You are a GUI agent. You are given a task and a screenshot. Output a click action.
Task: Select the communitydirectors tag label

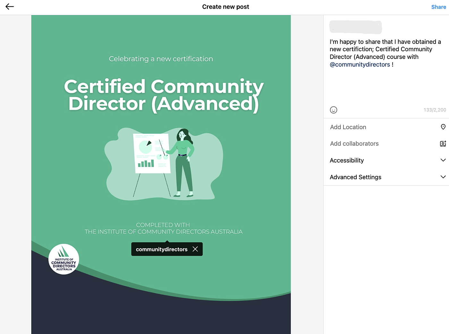pos(162,249)
